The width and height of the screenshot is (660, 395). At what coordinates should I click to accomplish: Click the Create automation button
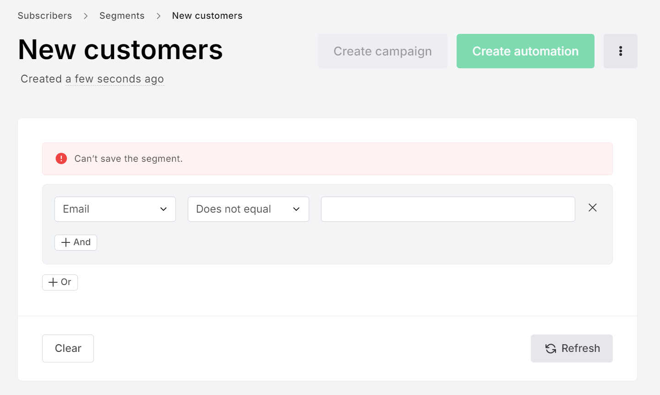[525, 51]
